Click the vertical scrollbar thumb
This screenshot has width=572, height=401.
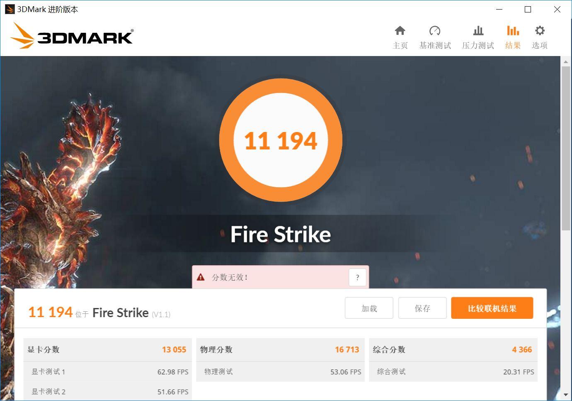(566, 148)
